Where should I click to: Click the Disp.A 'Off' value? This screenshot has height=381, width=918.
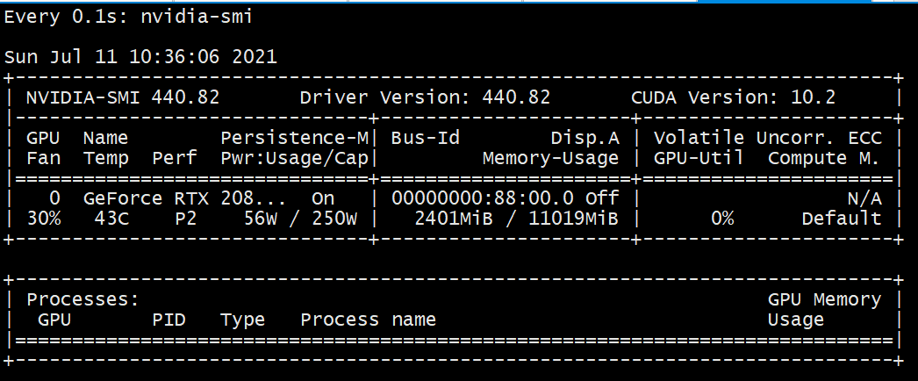point(602,198)
